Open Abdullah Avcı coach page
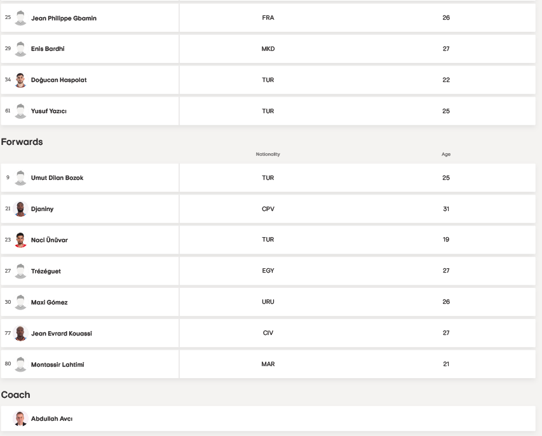The image size is (542, 436). tap(51, 419)
